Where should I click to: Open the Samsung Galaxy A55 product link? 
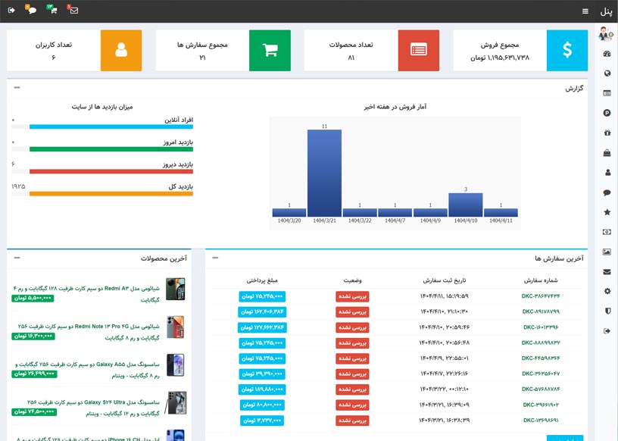[88, 370]
